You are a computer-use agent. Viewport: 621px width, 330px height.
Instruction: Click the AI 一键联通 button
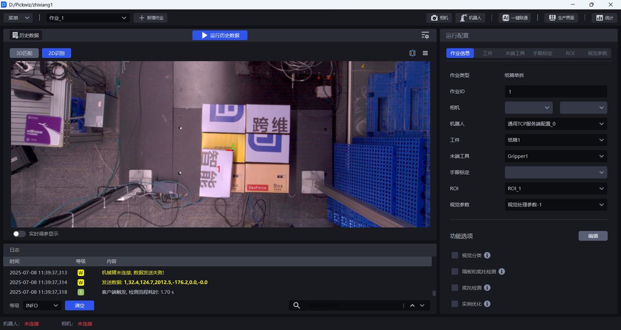click(x=514, y=18)
